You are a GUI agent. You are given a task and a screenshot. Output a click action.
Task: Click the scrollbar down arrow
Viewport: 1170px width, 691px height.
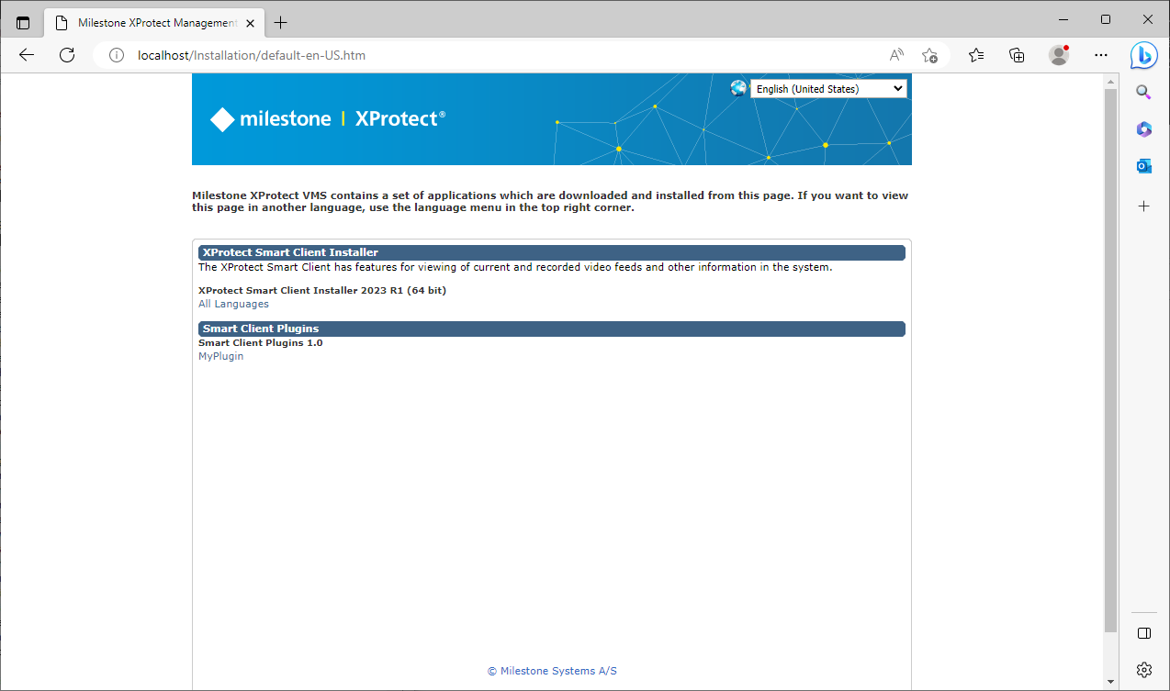pos(1110,682)
